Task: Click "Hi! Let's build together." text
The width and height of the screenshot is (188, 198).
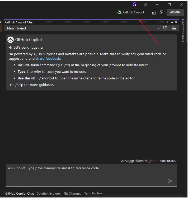Action: pyautogui.click(x=26, y=48)
